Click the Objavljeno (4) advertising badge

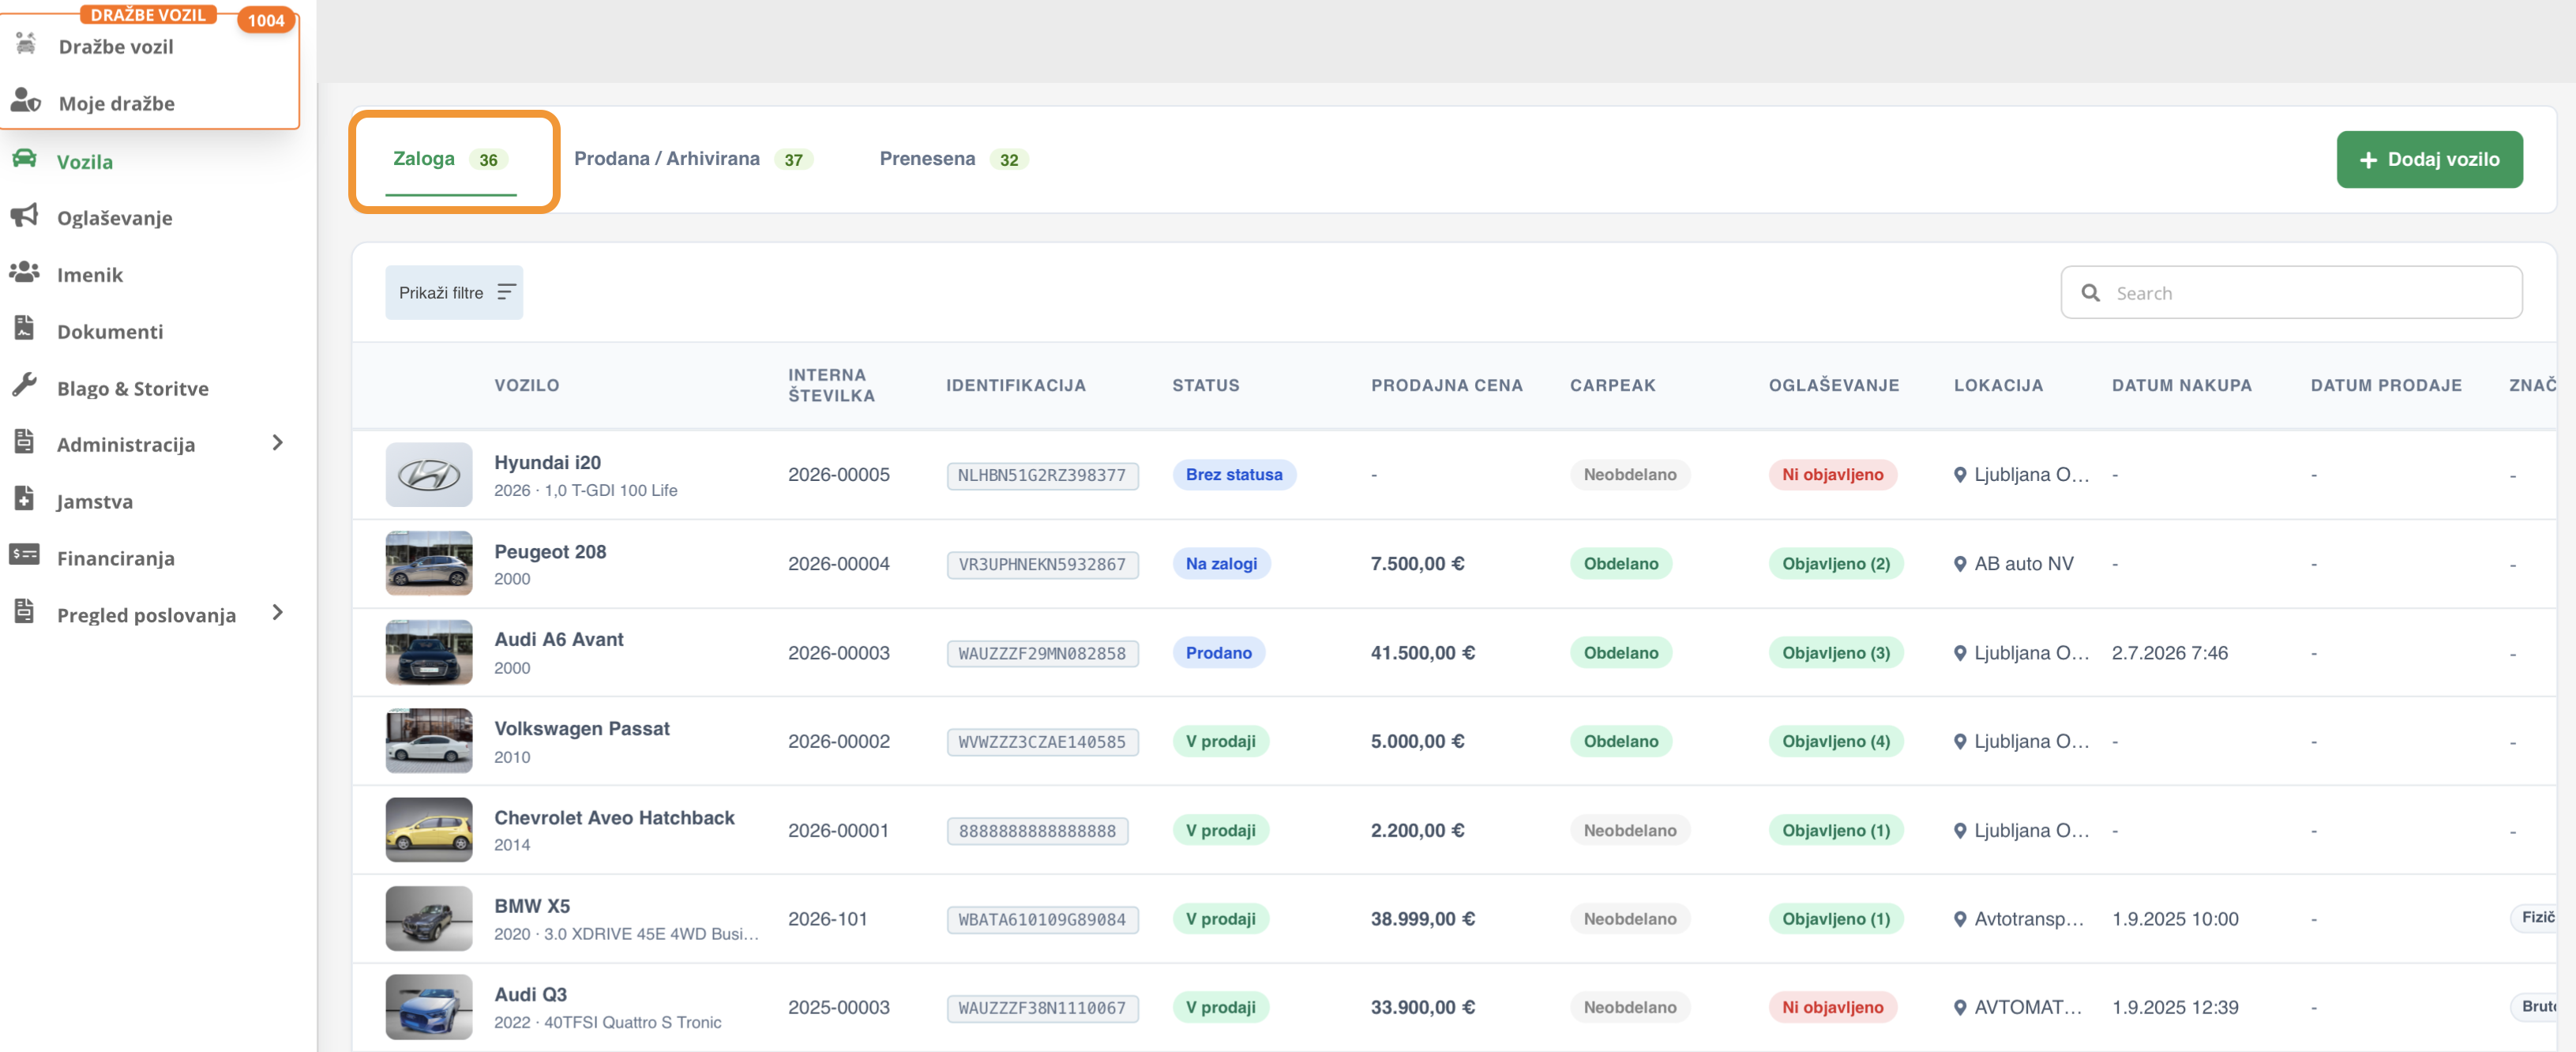(x=1836, y=741)
